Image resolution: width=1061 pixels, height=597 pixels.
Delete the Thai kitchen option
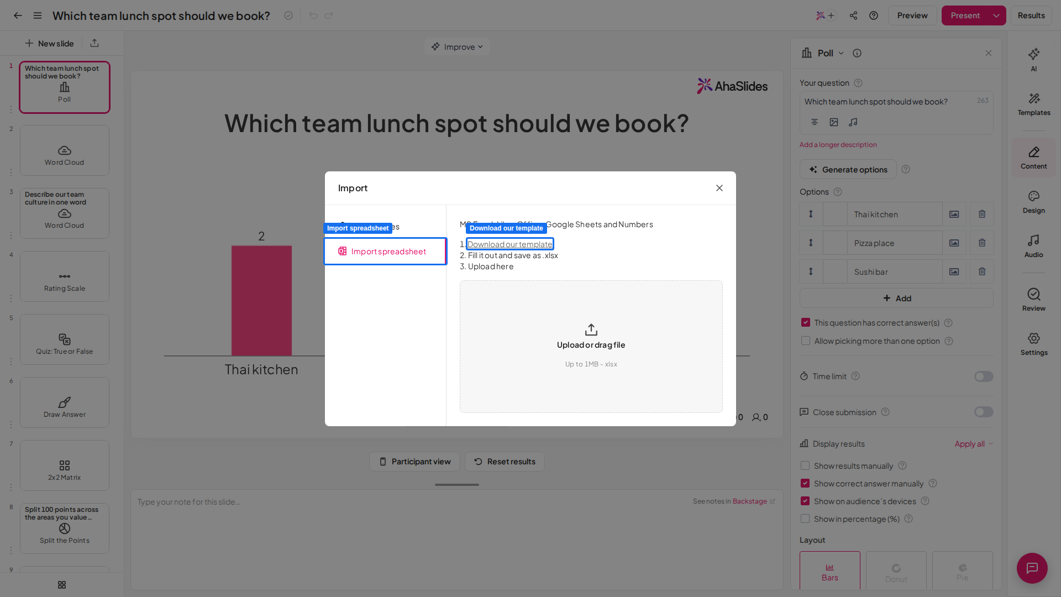pyautogui.click(x=982, y=214)
